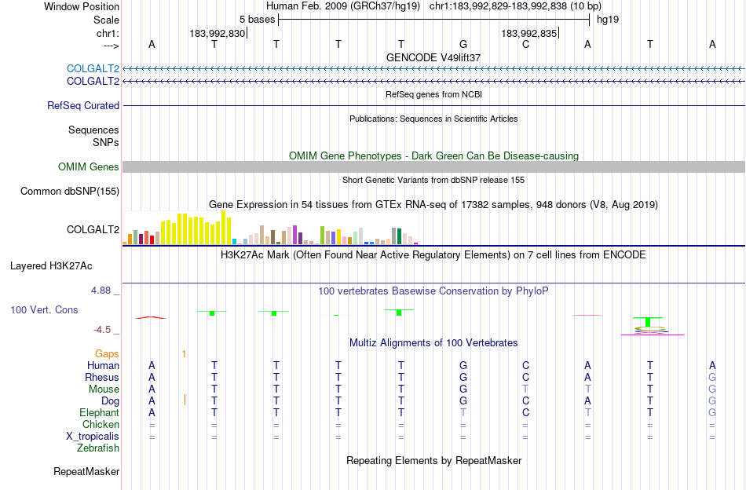This screenshot has width=746, height=490.
Task: Click the Human species label
Action: tap(103, 365)
